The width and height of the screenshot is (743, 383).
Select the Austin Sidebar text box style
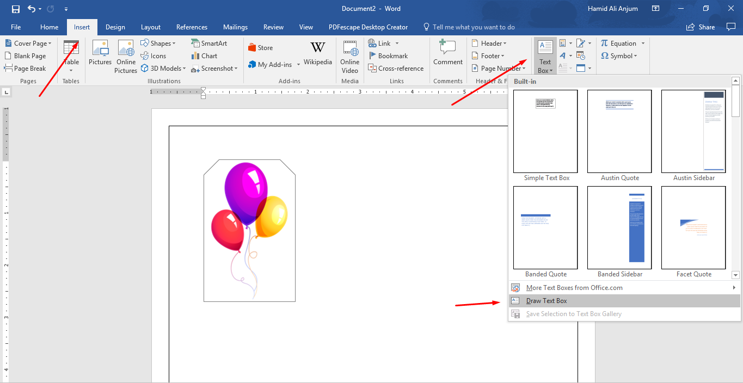[693, 131]
